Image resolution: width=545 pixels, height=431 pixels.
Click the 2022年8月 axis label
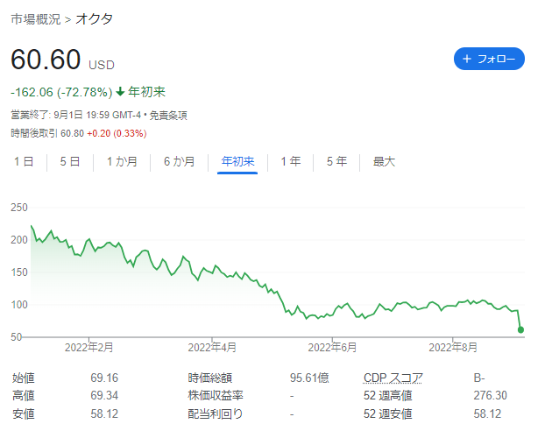click(453, 347)
